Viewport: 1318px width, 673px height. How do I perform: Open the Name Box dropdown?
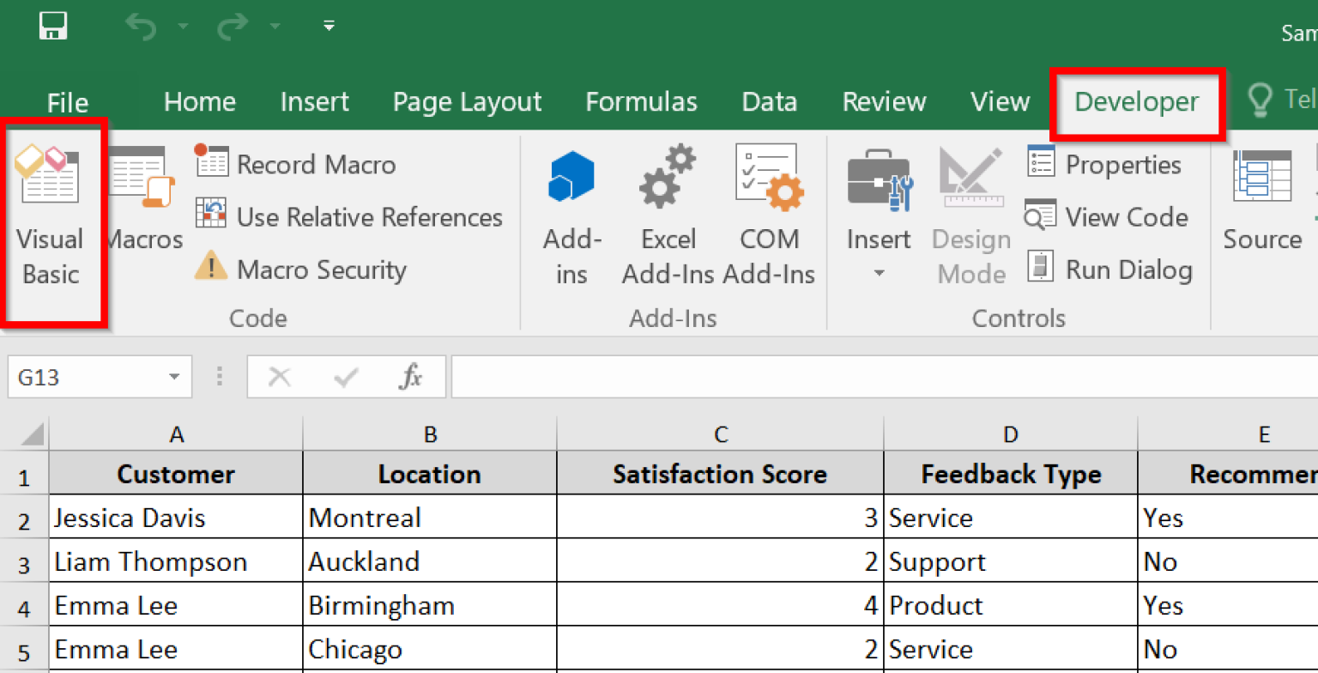(x=172, y=376)
